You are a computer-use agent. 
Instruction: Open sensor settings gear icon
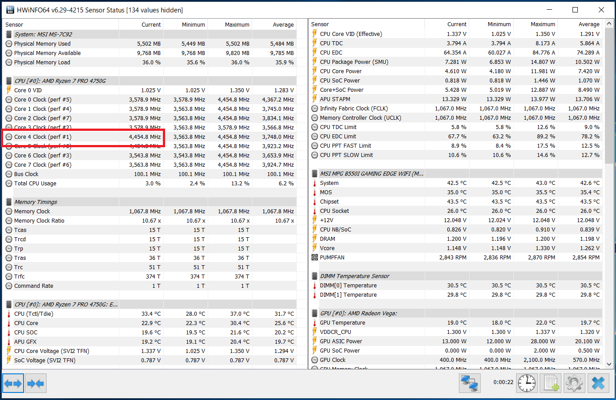click(x=574, y=383)
